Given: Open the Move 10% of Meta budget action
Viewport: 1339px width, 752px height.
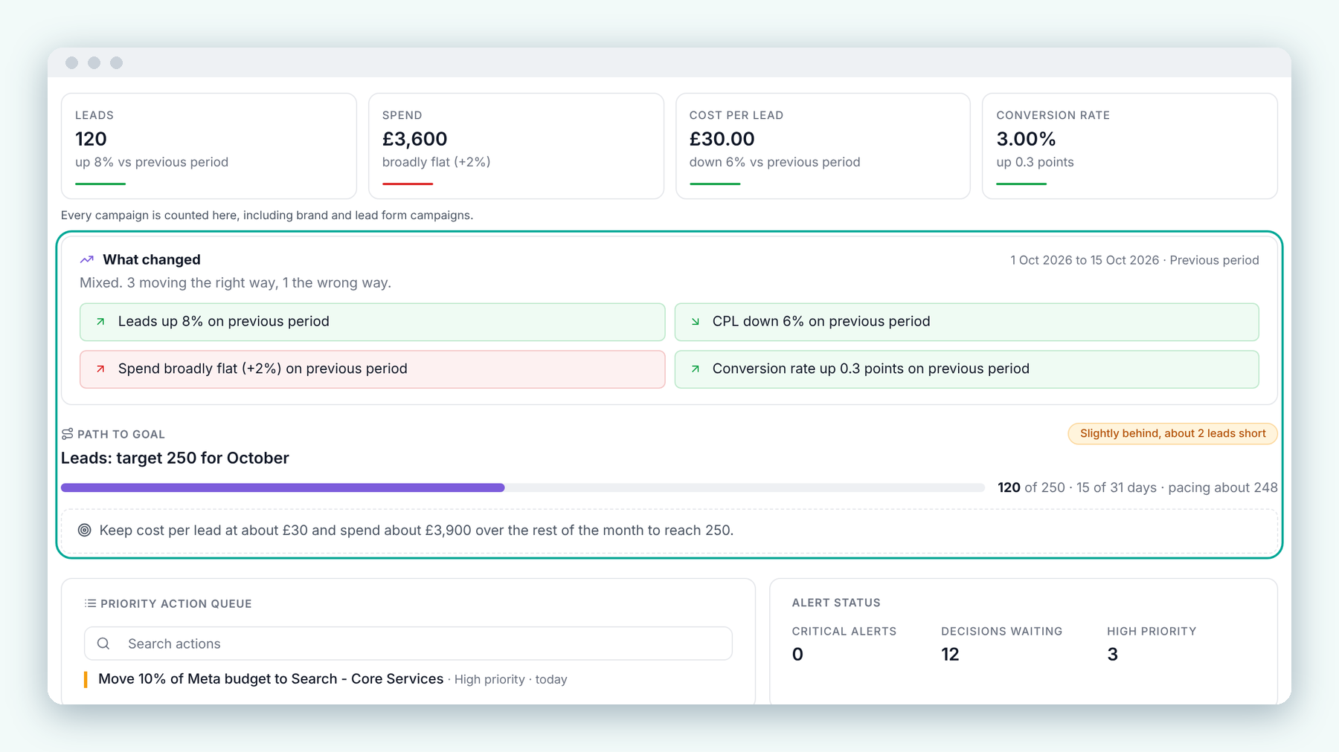Looking at the screenshot, I should 271,679.
